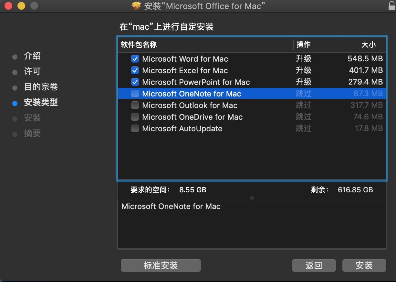Image resolution: width=396 pixels, height=282 pixels.
Task: Click the 大小 column header
Action: [369, 45]
